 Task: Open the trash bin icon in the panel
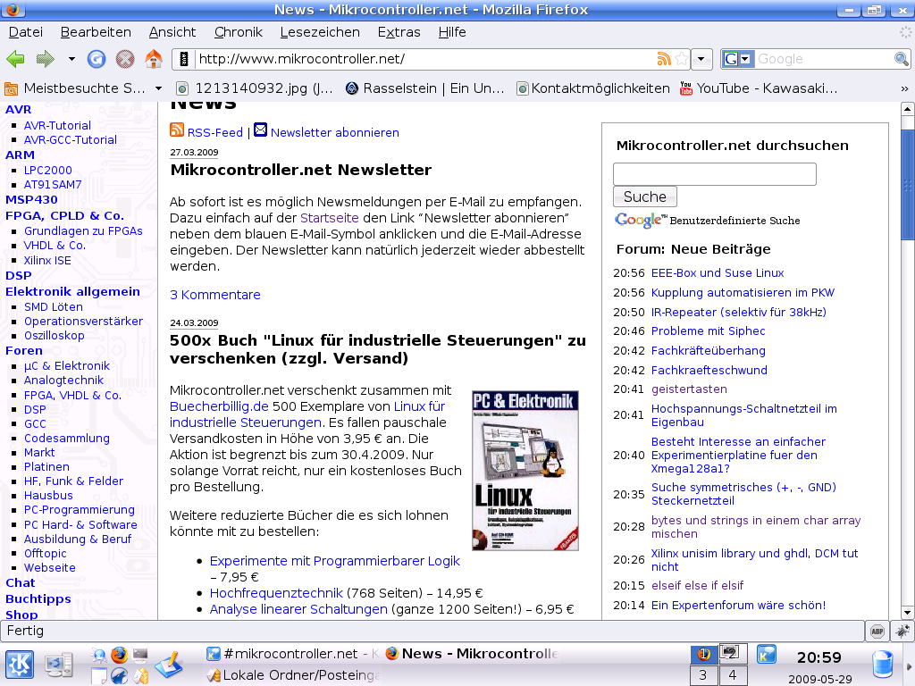882,665
